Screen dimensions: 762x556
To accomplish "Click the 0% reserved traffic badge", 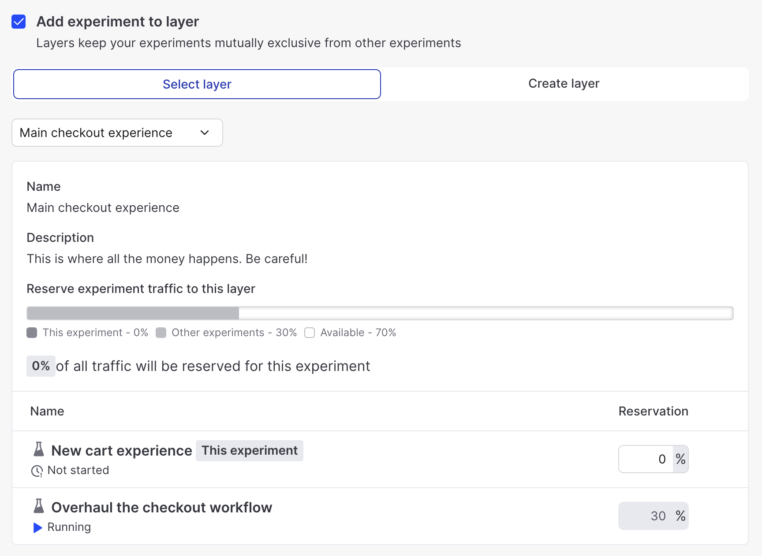I will coord(41,366).
